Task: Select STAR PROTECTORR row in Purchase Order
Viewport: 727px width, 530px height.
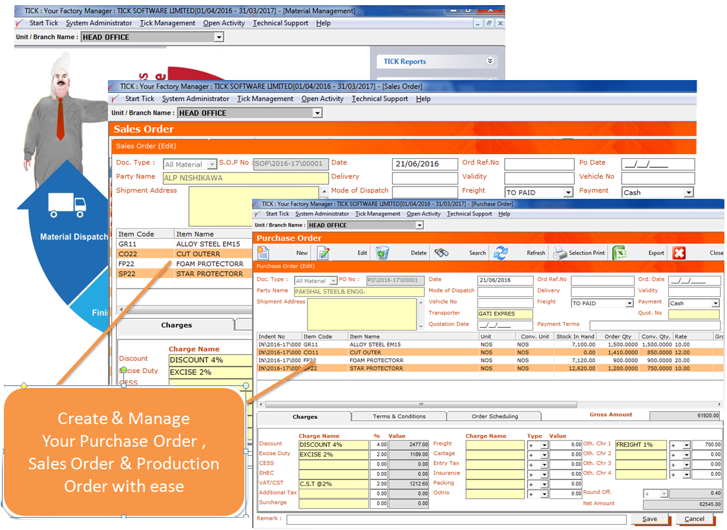Action: point(490,369)
